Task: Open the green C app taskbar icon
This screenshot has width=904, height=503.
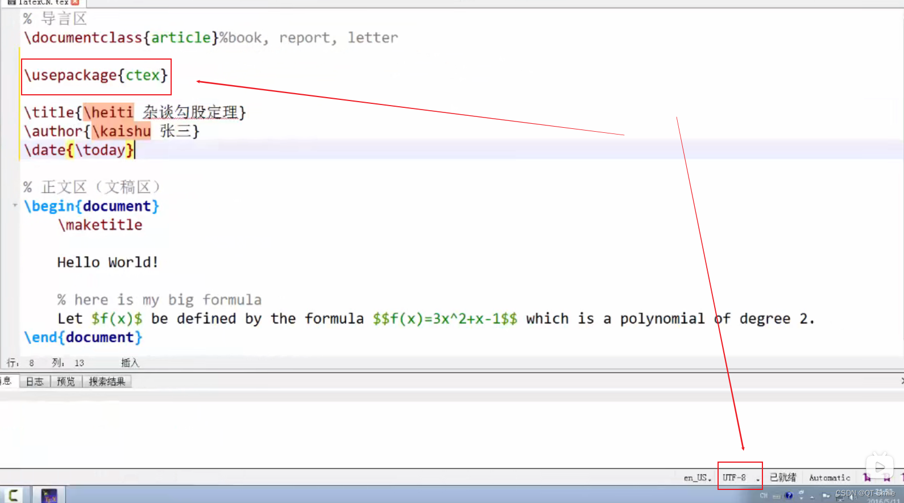Action: tap(13, 495)
